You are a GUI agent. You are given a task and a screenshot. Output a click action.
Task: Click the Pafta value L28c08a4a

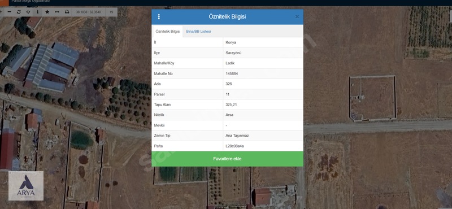pyautogui.click(x=234, y=146)
